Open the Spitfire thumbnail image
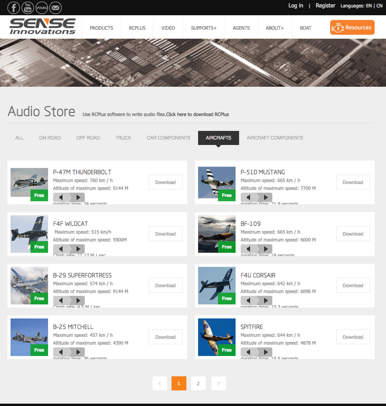Screen dimensions: 386x406 217,337
